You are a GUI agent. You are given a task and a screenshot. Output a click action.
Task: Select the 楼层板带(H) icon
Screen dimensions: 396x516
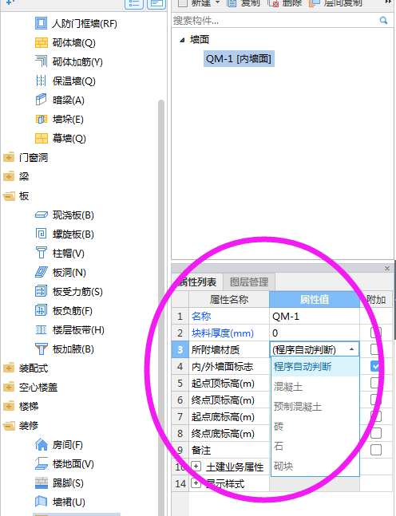(42, 329)
